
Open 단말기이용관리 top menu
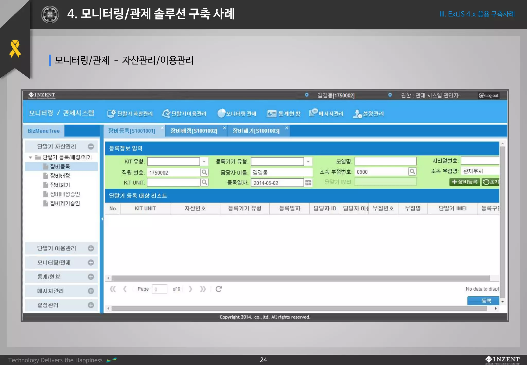tap(184, 114)
